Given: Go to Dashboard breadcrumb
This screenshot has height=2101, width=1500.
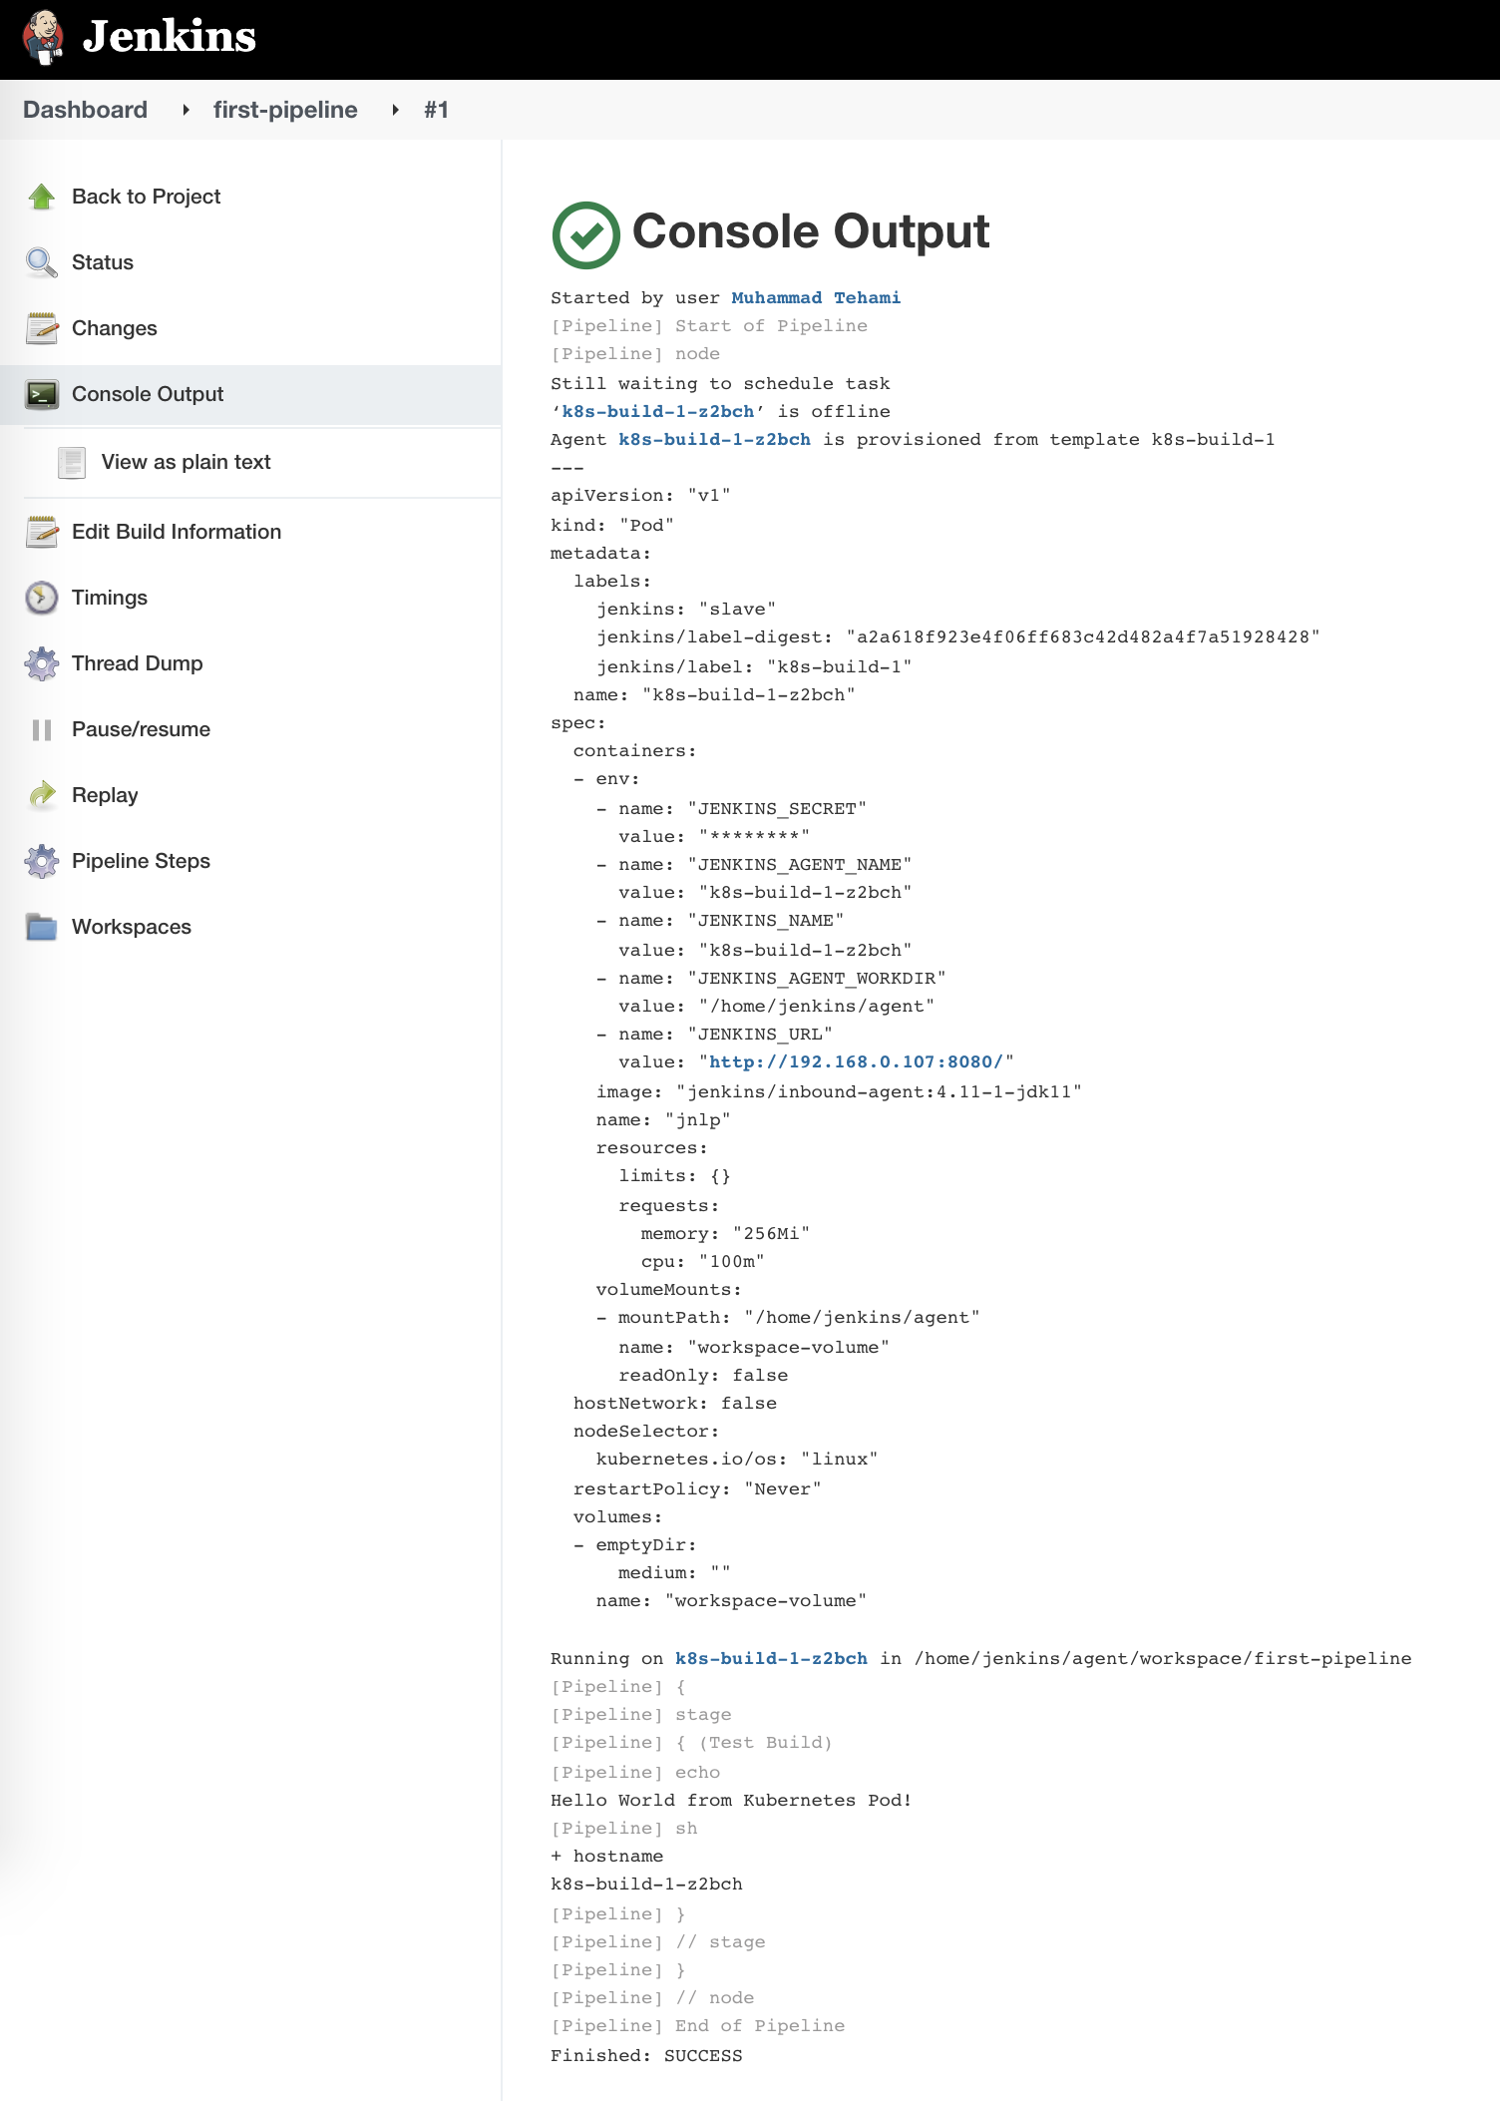Looking at the screenshot, I should point(86,110).
